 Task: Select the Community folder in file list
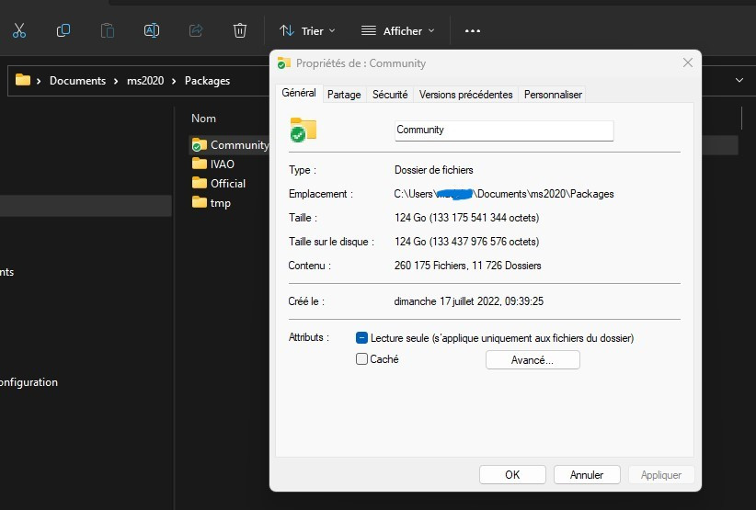(x=230, y=145)
